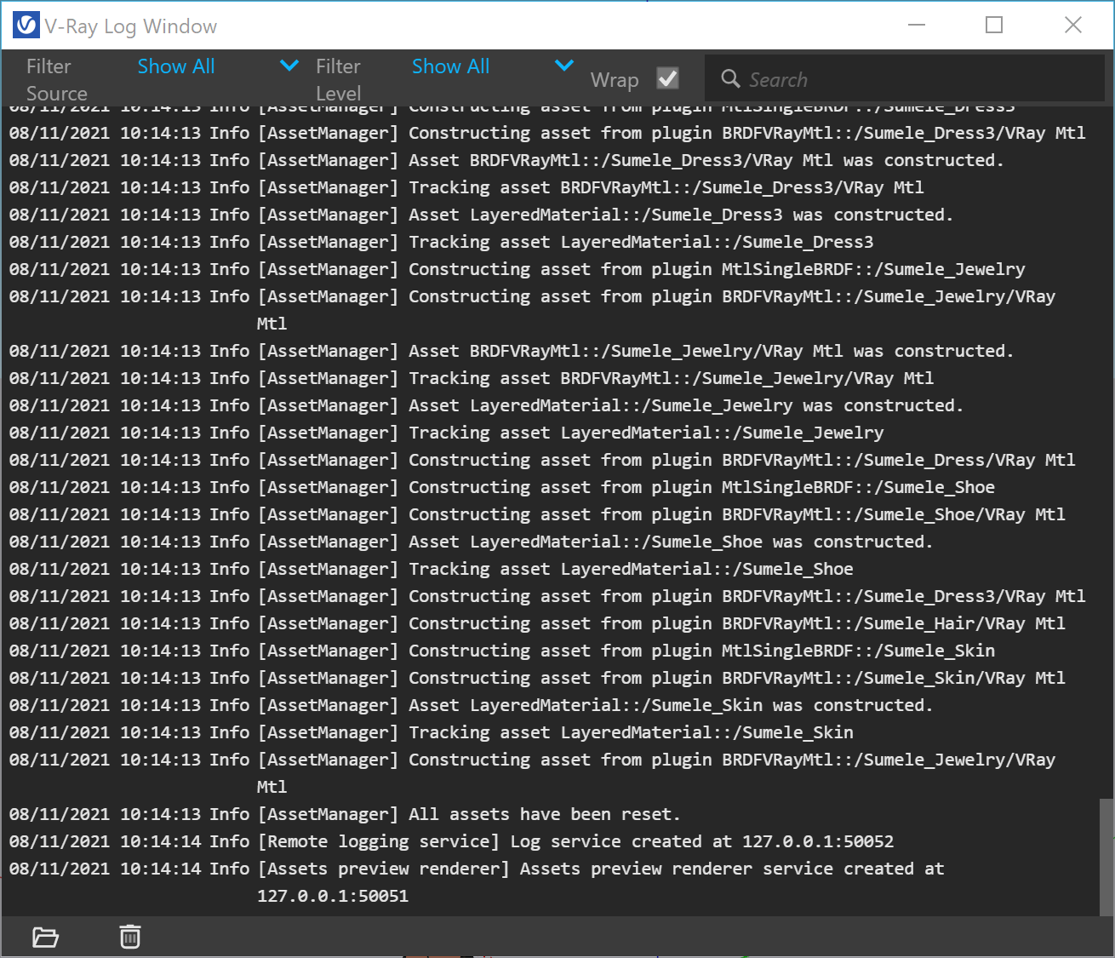
Task: Select Remote logging service log line
Action: [451, 841]
